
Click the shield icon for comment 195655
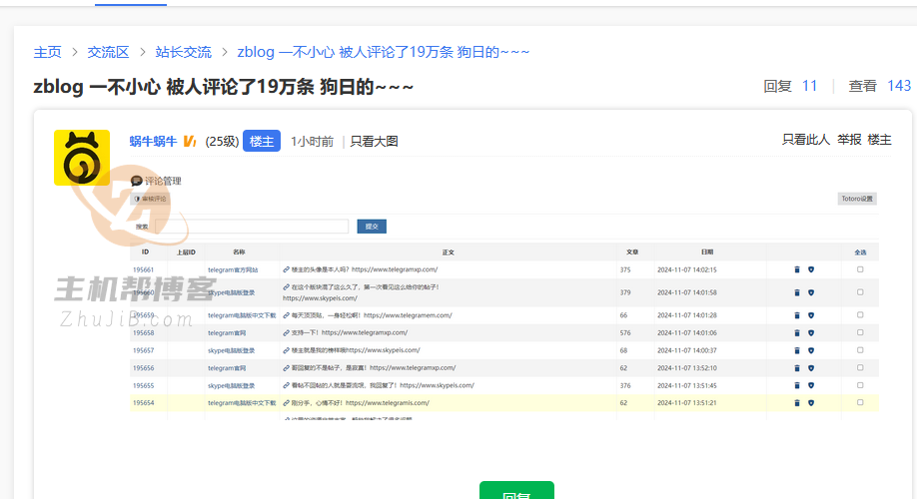pyautogui.click(x=810, y=385)
